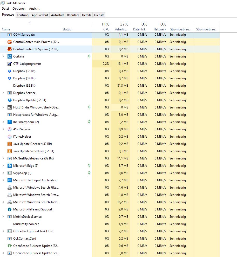Switch to the Benutzer tab

73,15
